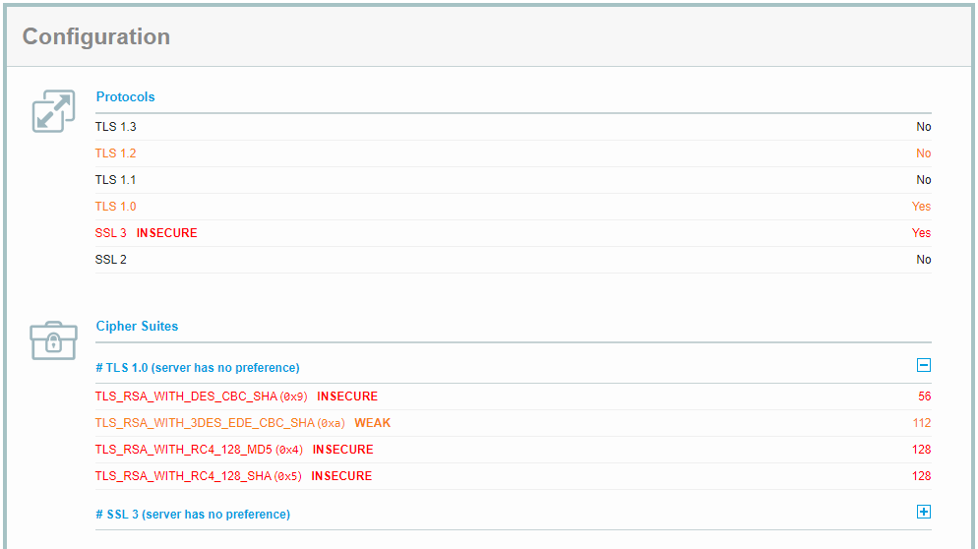Screen dimensions: 978x549
Task: Click TLS_RSA_WITH_DES_CBC_SHA cipher name
Action: coord(186,396)
